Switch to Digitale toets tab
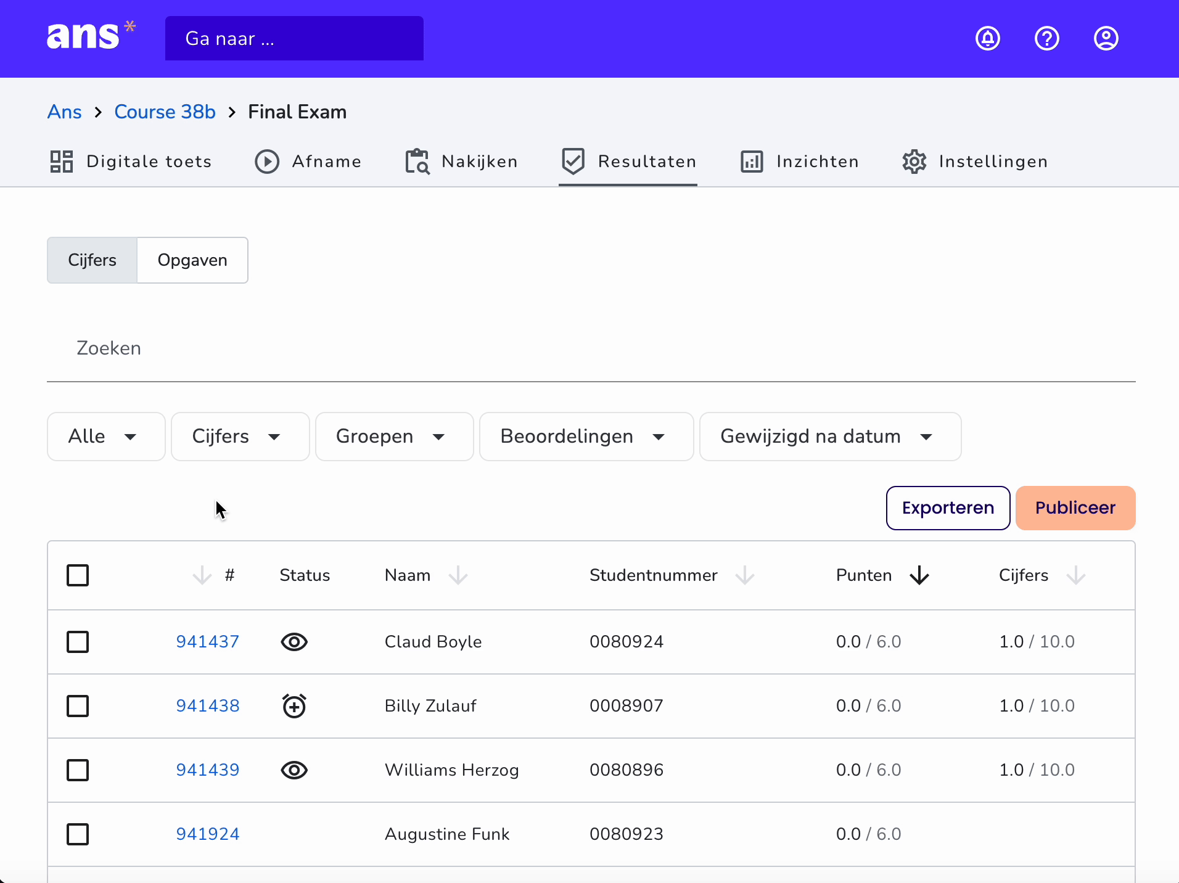This screenshot has width=1179, height=883. click(131, 162)
